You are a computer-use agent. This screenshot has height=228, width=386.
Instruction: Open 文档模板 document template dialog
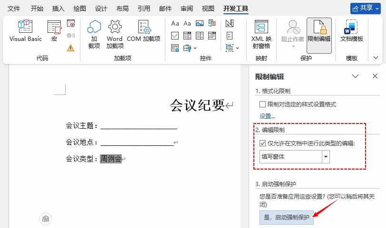coord(352,30)
